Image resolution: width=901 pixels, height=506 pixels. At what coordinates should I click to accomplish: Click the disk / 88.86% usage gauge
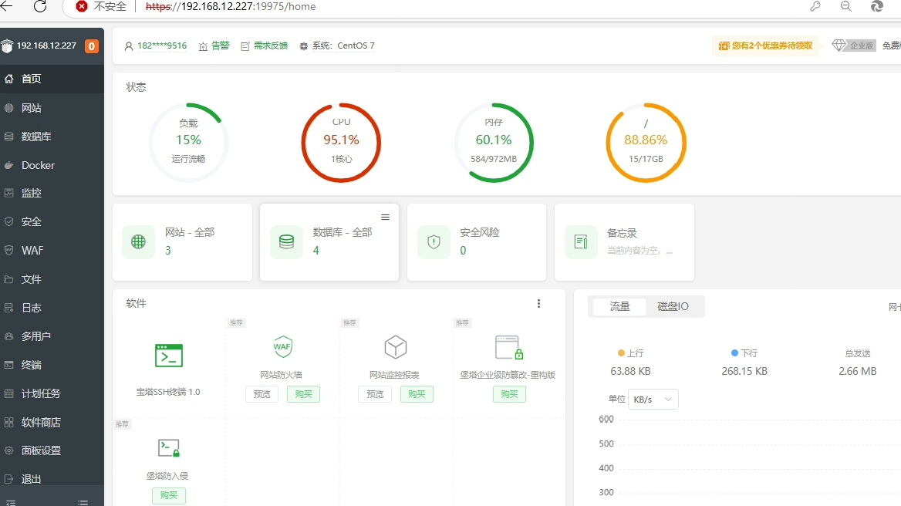tap(646, 143)
